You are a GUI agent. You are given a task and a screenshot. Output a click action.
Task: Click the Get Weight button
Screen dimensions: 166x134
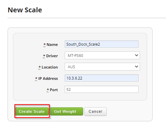coord(66,111)
